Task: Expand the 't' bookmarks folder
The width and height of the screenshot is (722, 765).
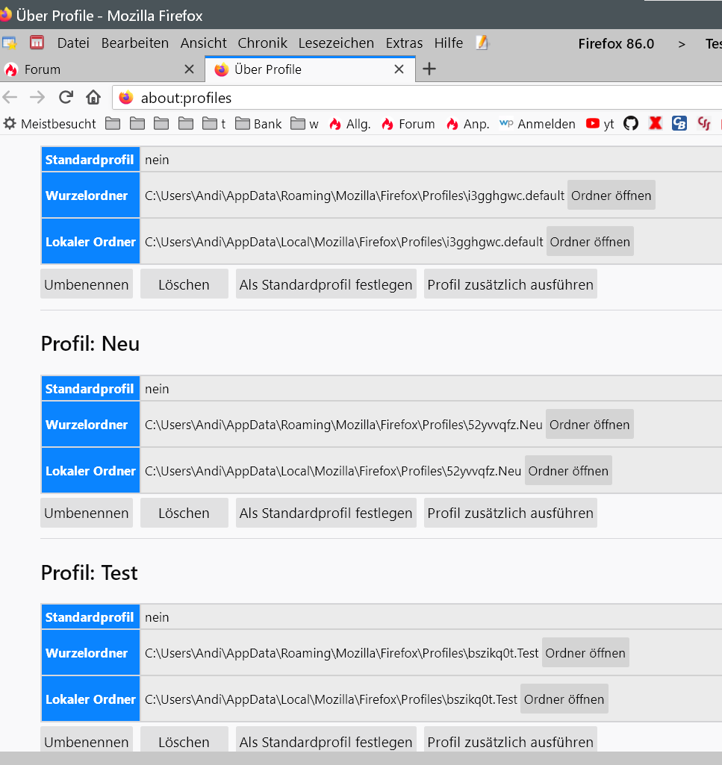Action: (x=214, y=124)
